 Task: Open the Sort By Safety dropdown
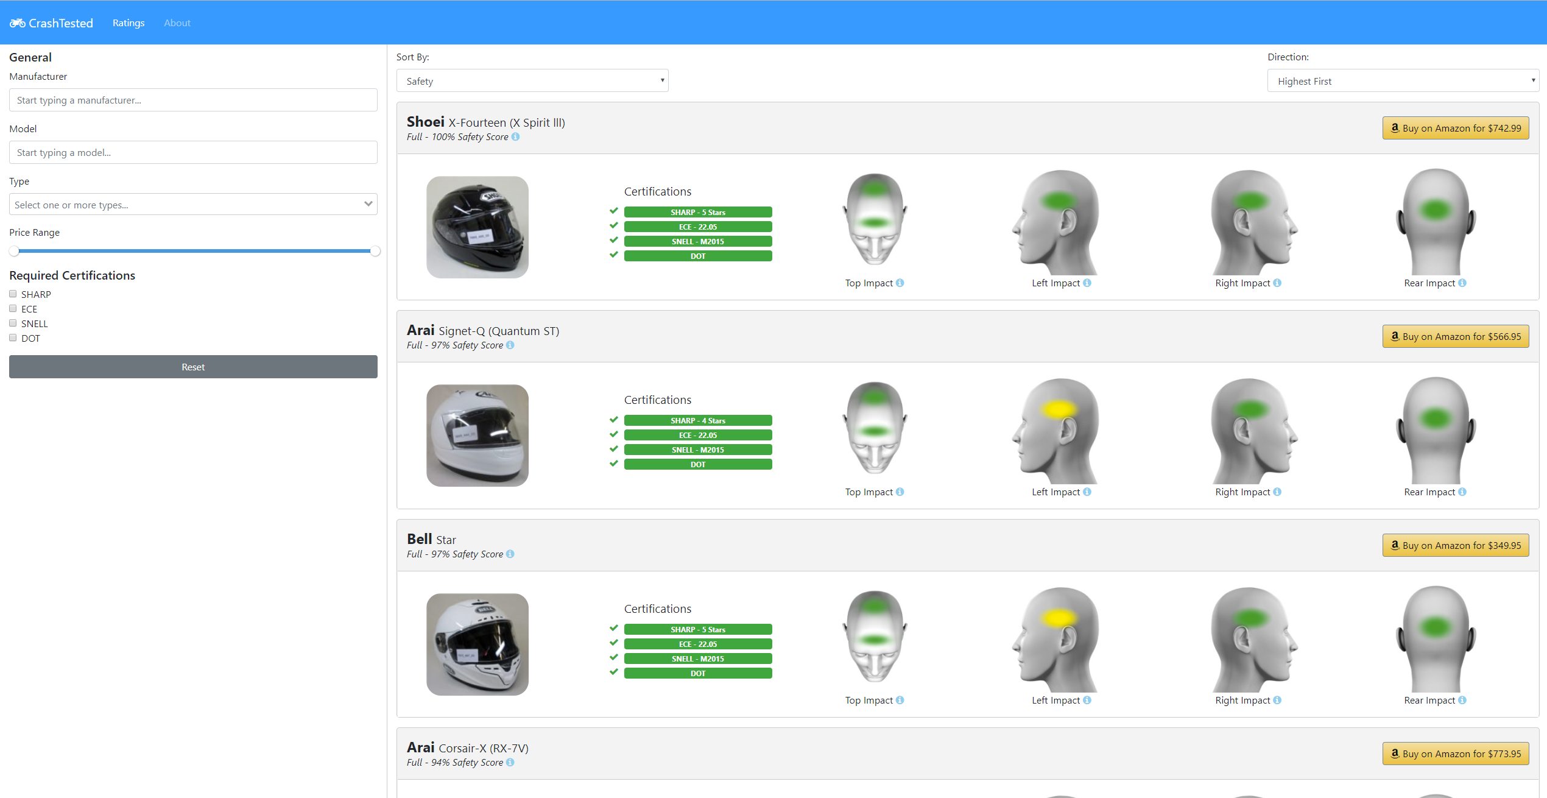[532, 81]
